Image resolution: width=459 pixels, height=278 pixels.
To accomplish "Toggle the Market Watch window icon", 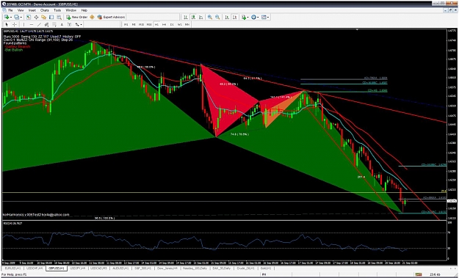I will coord(29,17).
